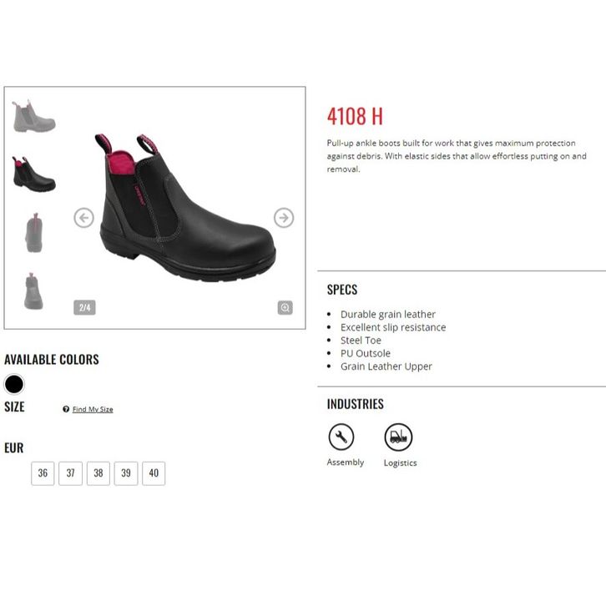Click the Assembly wrench industry icon
Viewport: 606px width, 606px height.
tap(341, 437)
